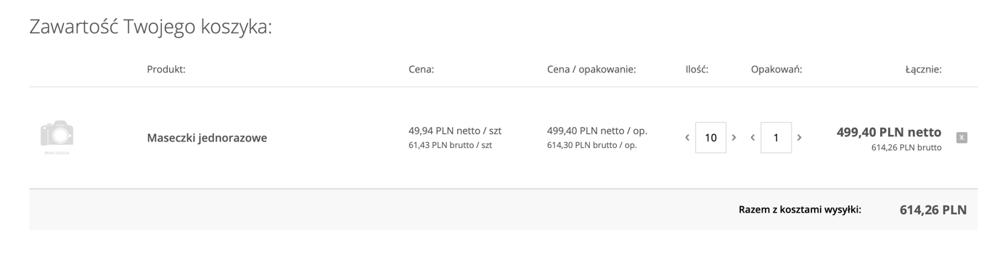1005x267 pixels.
Task: Click the Cena / opakowanie: column header
Action: [x=591, y=70]
